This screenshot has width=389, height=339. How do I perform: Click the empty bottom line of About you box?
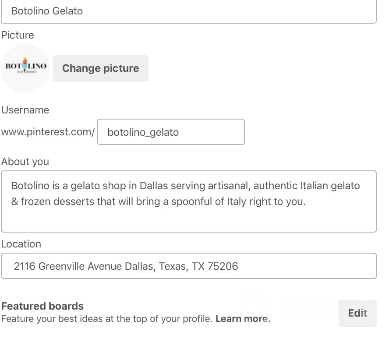click(x=188, y=220)
